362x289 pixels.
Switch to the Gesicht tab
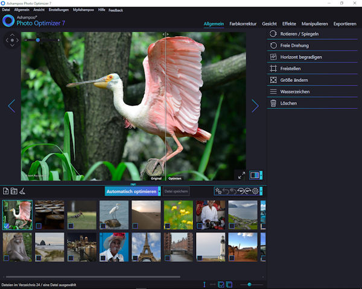point(269,23)
